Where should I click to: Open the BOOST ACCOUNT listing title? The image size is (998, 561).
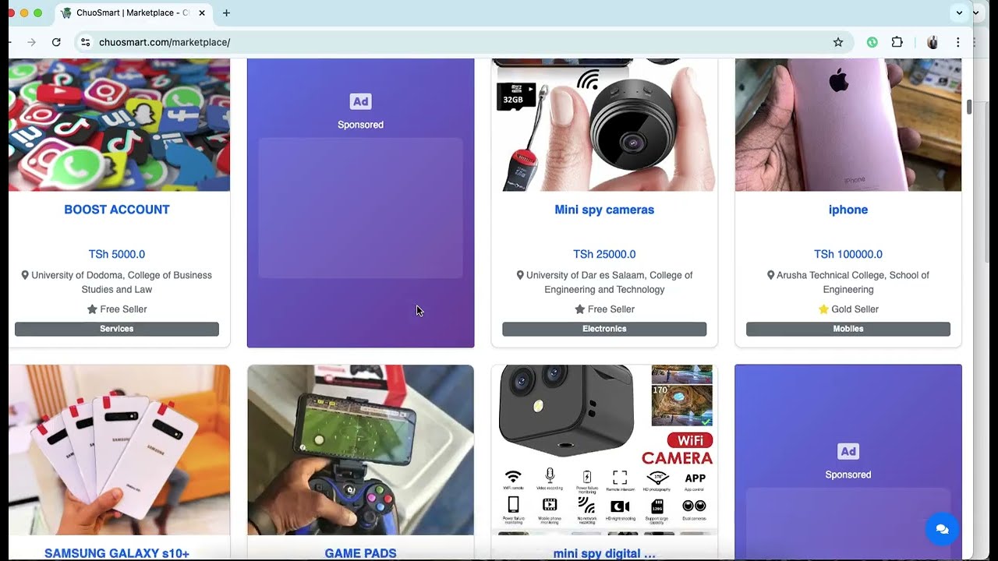click(117, 210)
